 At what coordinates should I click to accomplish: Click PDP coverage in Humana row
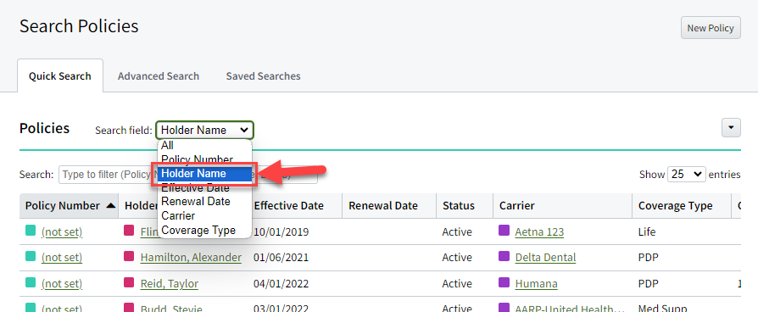648,283
